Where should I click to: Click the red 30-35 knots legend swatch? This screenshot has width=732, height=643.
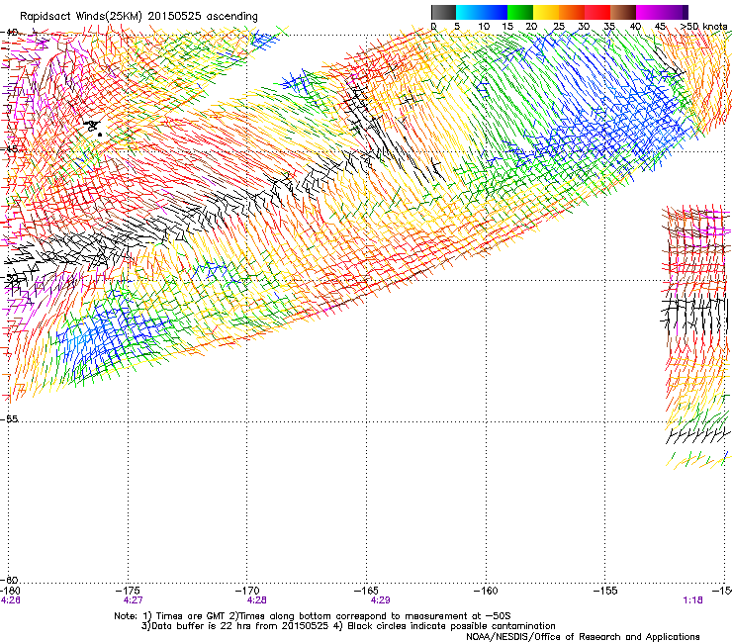pyautogui.click(x=597, y=12)
